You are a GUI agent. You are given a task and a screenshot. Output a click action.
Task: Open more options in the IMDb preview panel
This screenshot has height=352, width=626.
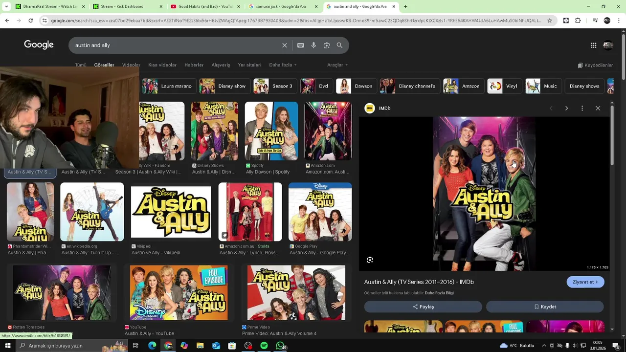click(x=582, y=108)
